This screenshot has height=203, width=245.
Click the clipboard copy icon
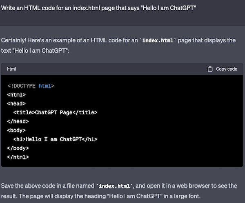point(210,69)
